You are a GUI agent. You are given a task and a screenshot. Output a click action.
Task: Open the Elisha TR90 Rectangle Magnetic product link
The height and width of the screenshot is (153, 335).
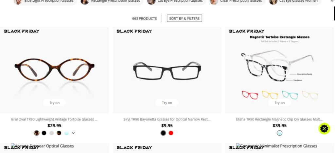pos(279,119)
